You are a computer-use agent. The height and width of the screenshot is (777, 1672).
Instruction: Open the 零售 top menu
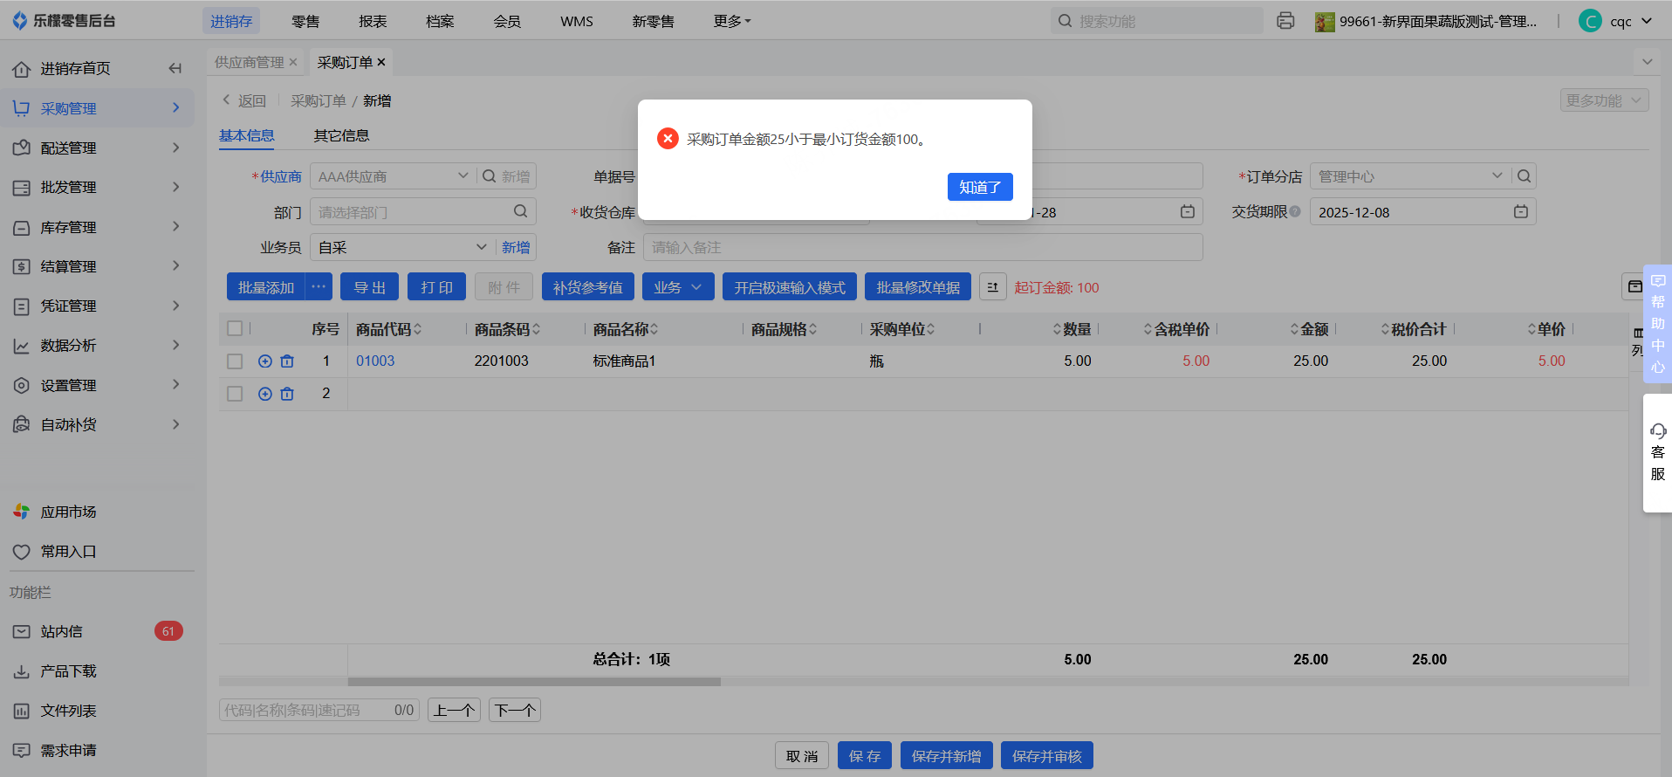click(305, 21)
